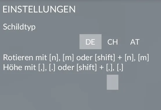Select the DE sign type
Image resolution: width=161 pixels, height=110 pixels.
coord(91,42)
